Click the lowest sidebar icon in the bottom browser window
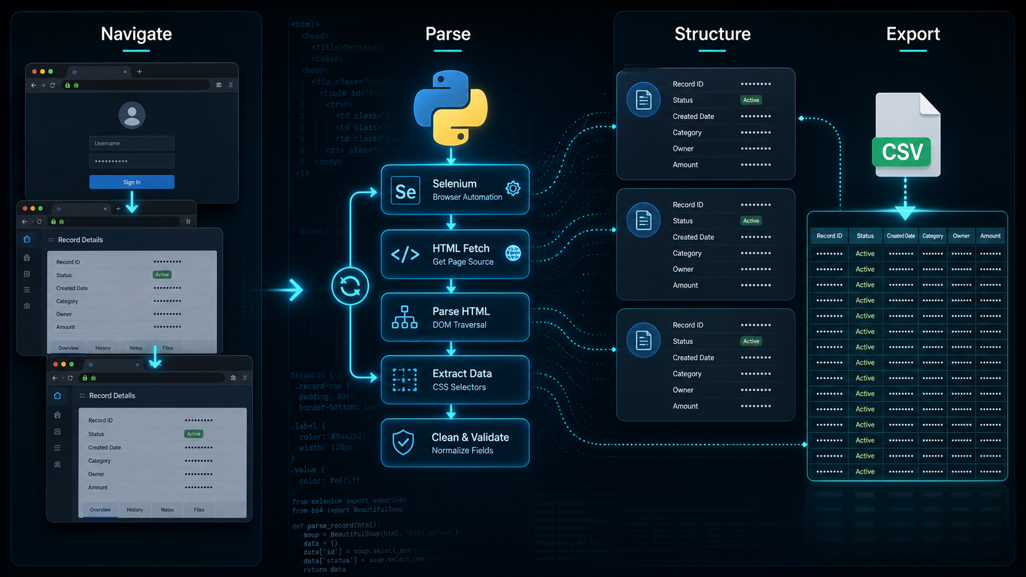Image resolution: width=1026 pixels, height=577 pixels. click(57, 465)
